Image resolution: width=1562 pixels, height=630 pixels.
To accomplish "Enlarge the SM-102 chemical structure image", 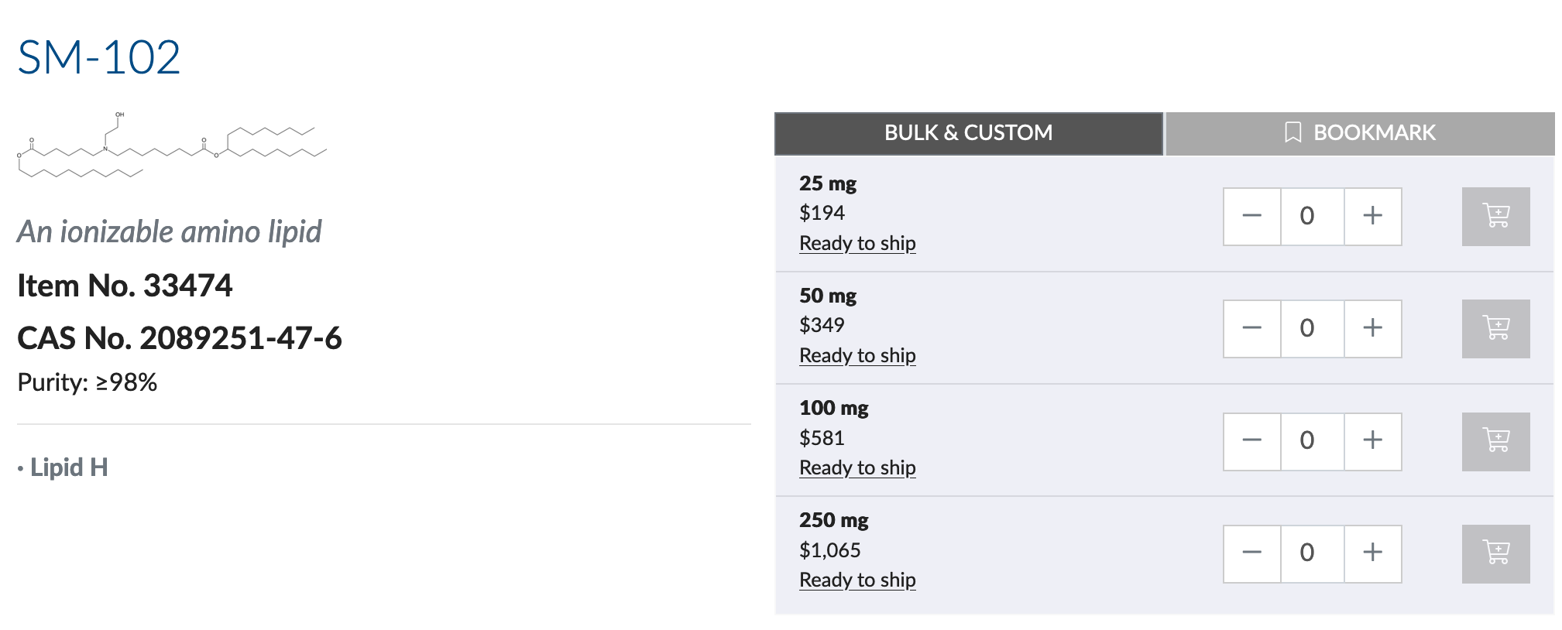I will tap(172, 146).
